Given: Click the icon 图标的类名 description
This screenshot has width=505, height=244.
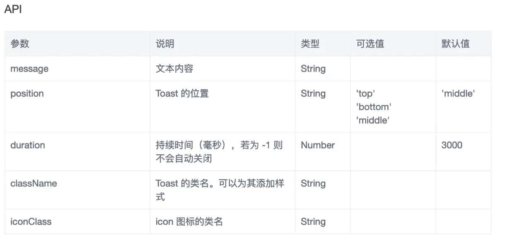Looking at the screenshot, I should point(189,222).
